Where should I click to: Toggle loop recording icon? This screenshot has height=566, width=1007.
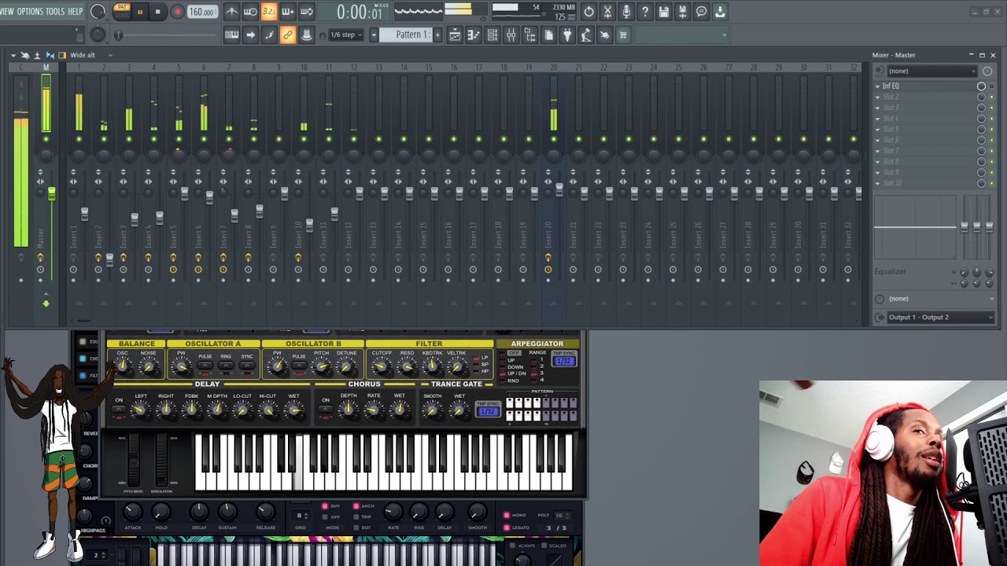click(x=307, y=12)
